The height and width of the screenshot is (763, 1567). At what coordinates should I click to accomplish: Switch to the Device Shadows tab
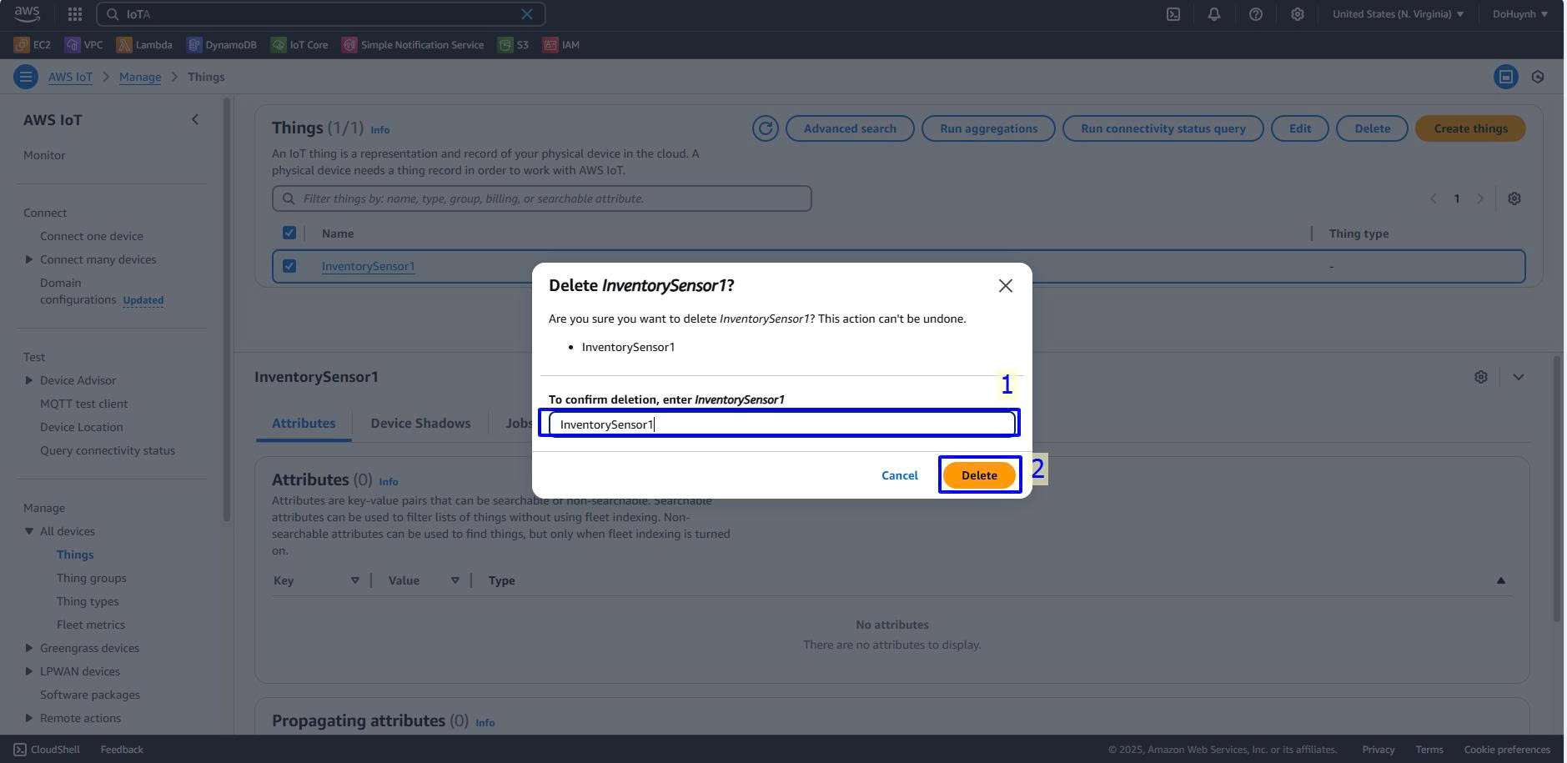click(x=420, y=423)
